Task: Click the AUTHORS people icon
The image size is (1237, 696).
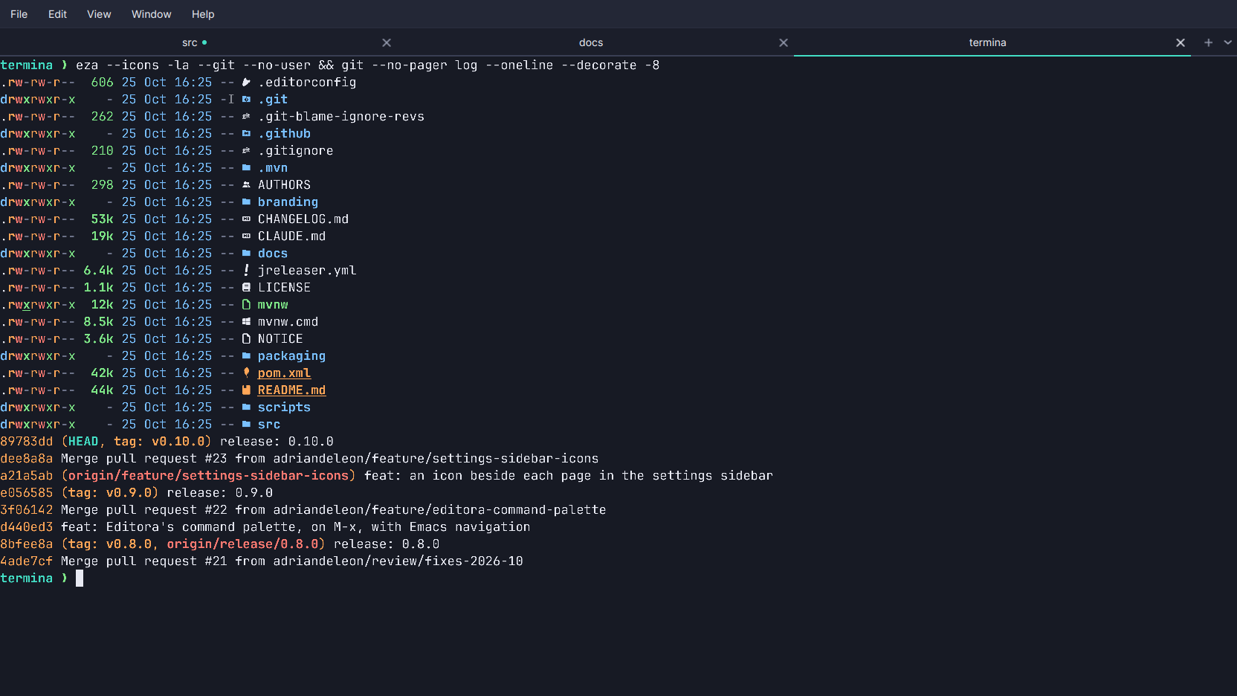Action: pyautogui.click(x=246, y=185)
